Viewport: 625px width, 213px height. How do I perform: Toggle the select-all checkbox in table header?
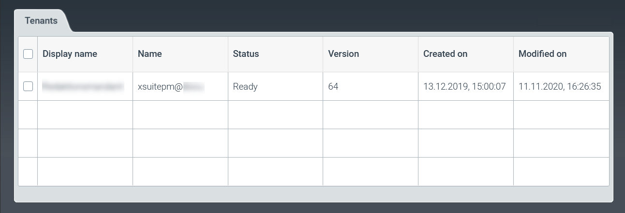28,54
